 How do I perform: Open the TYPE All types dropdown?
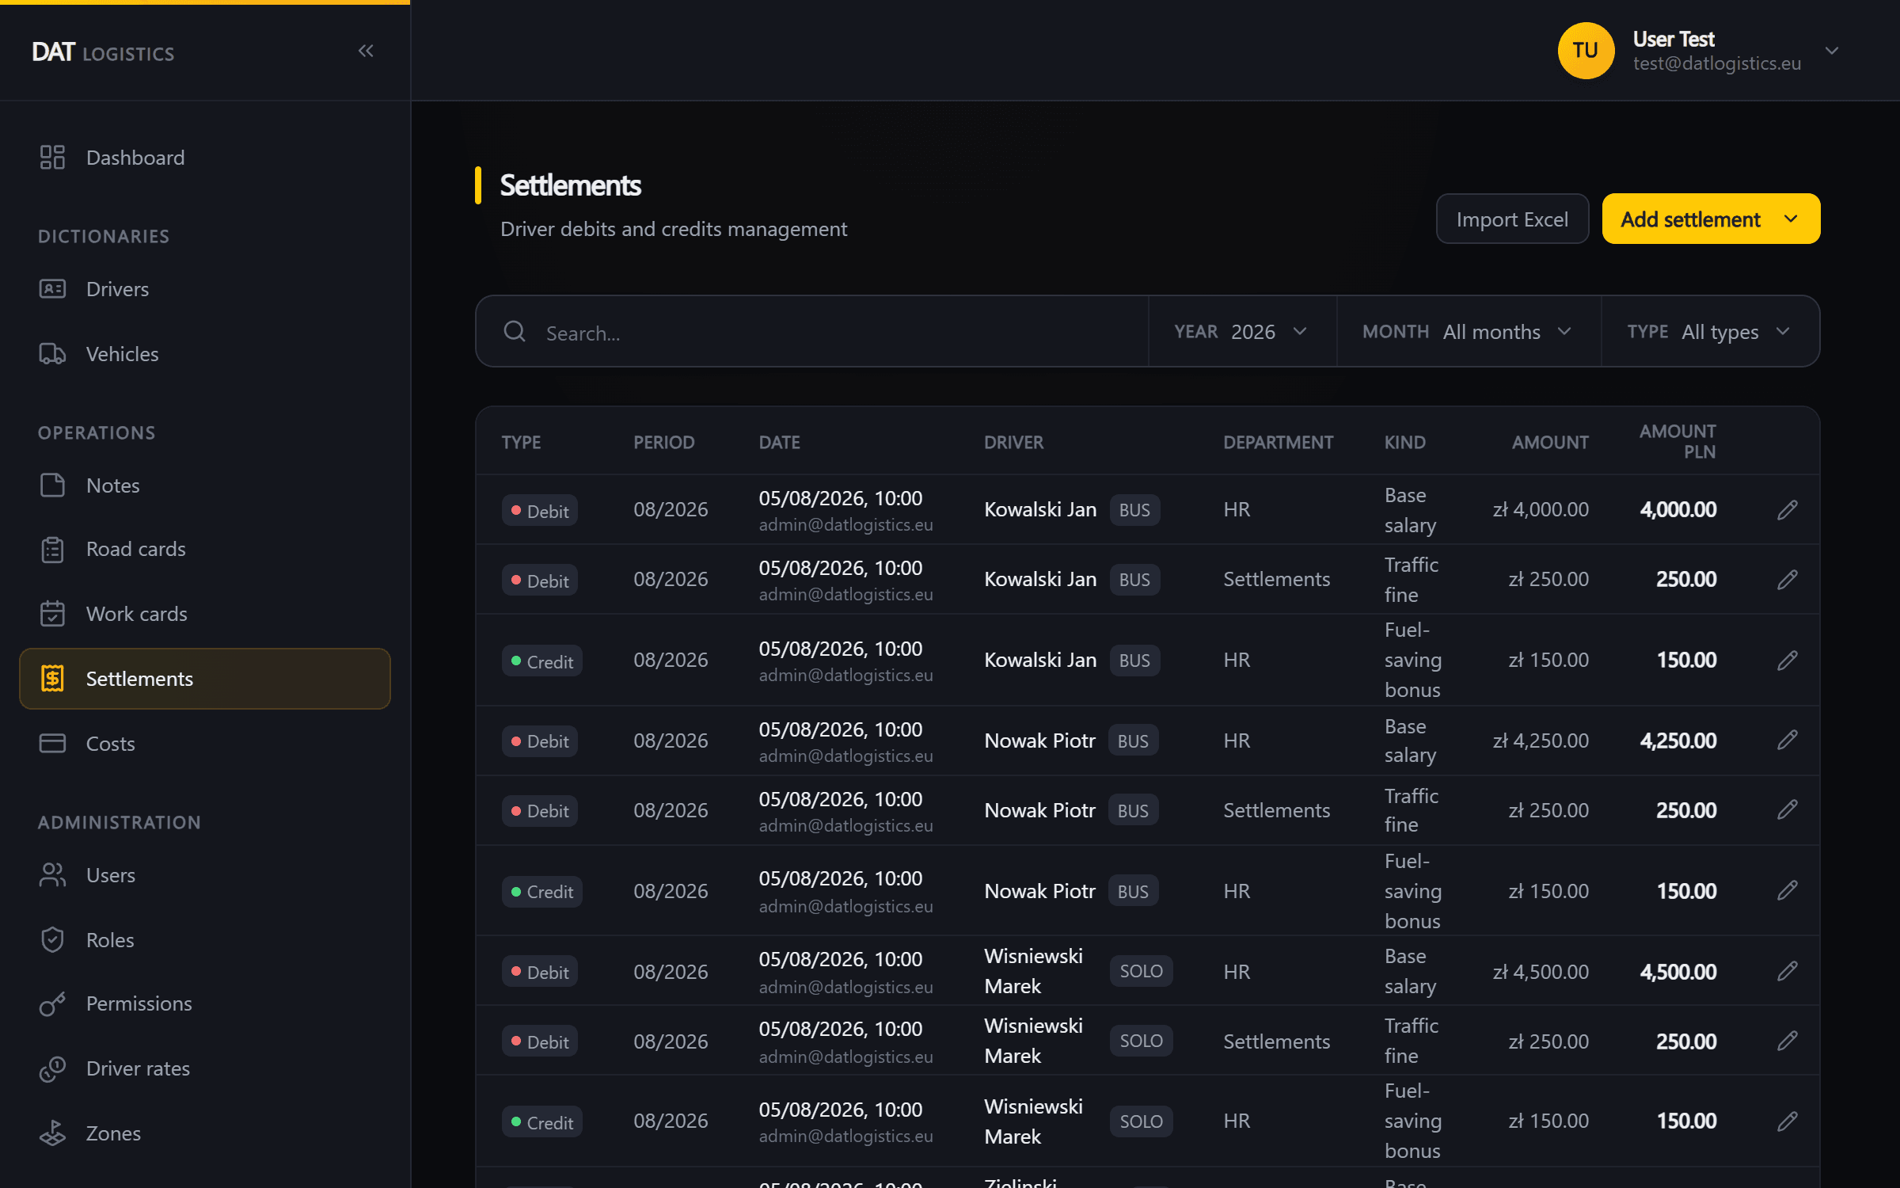point(1710,332)
